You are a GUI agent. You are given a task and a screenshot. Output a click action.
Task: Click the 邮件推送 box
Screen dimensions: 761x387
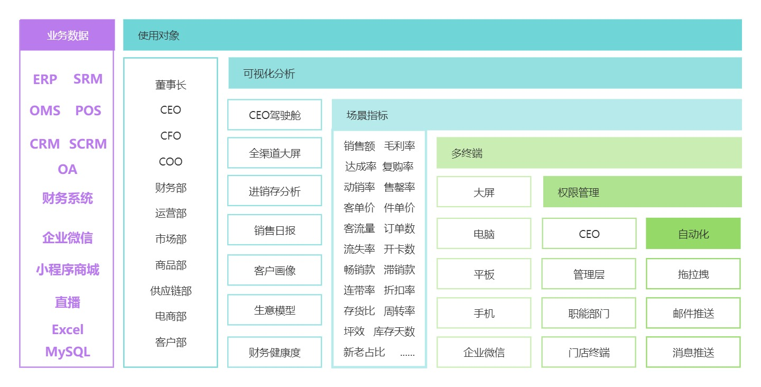(693, 313)
